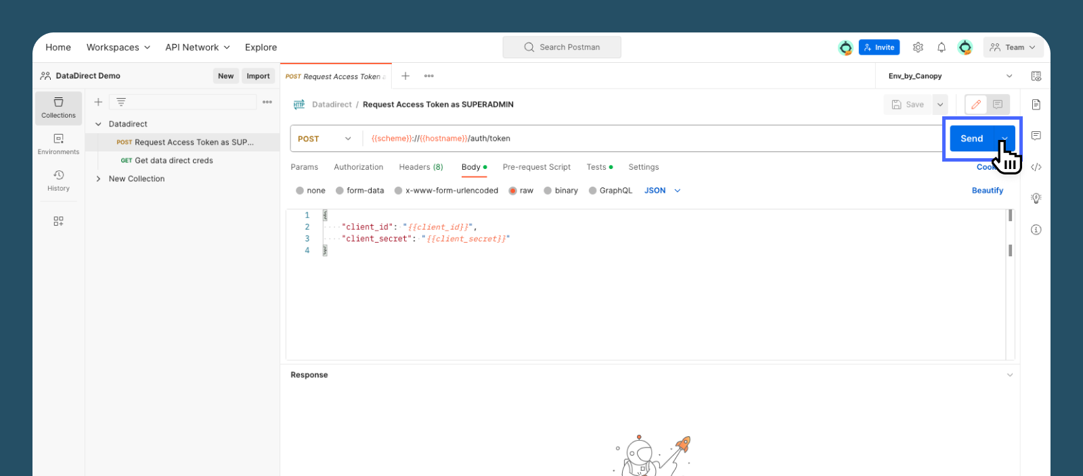Click Datadirect in the breadcrumb
Screen dimensions: 1083x476
[332, 105]
